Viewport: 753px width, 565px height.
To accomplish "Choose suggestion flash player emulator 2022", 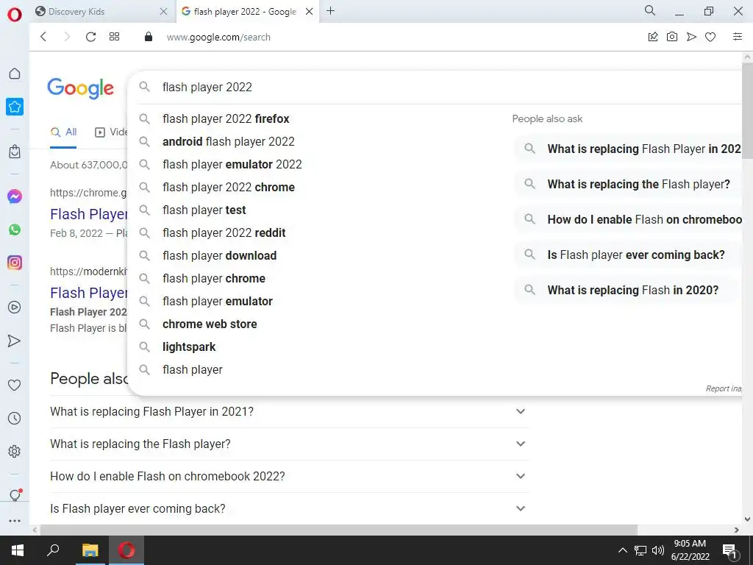I will (232, 164).
